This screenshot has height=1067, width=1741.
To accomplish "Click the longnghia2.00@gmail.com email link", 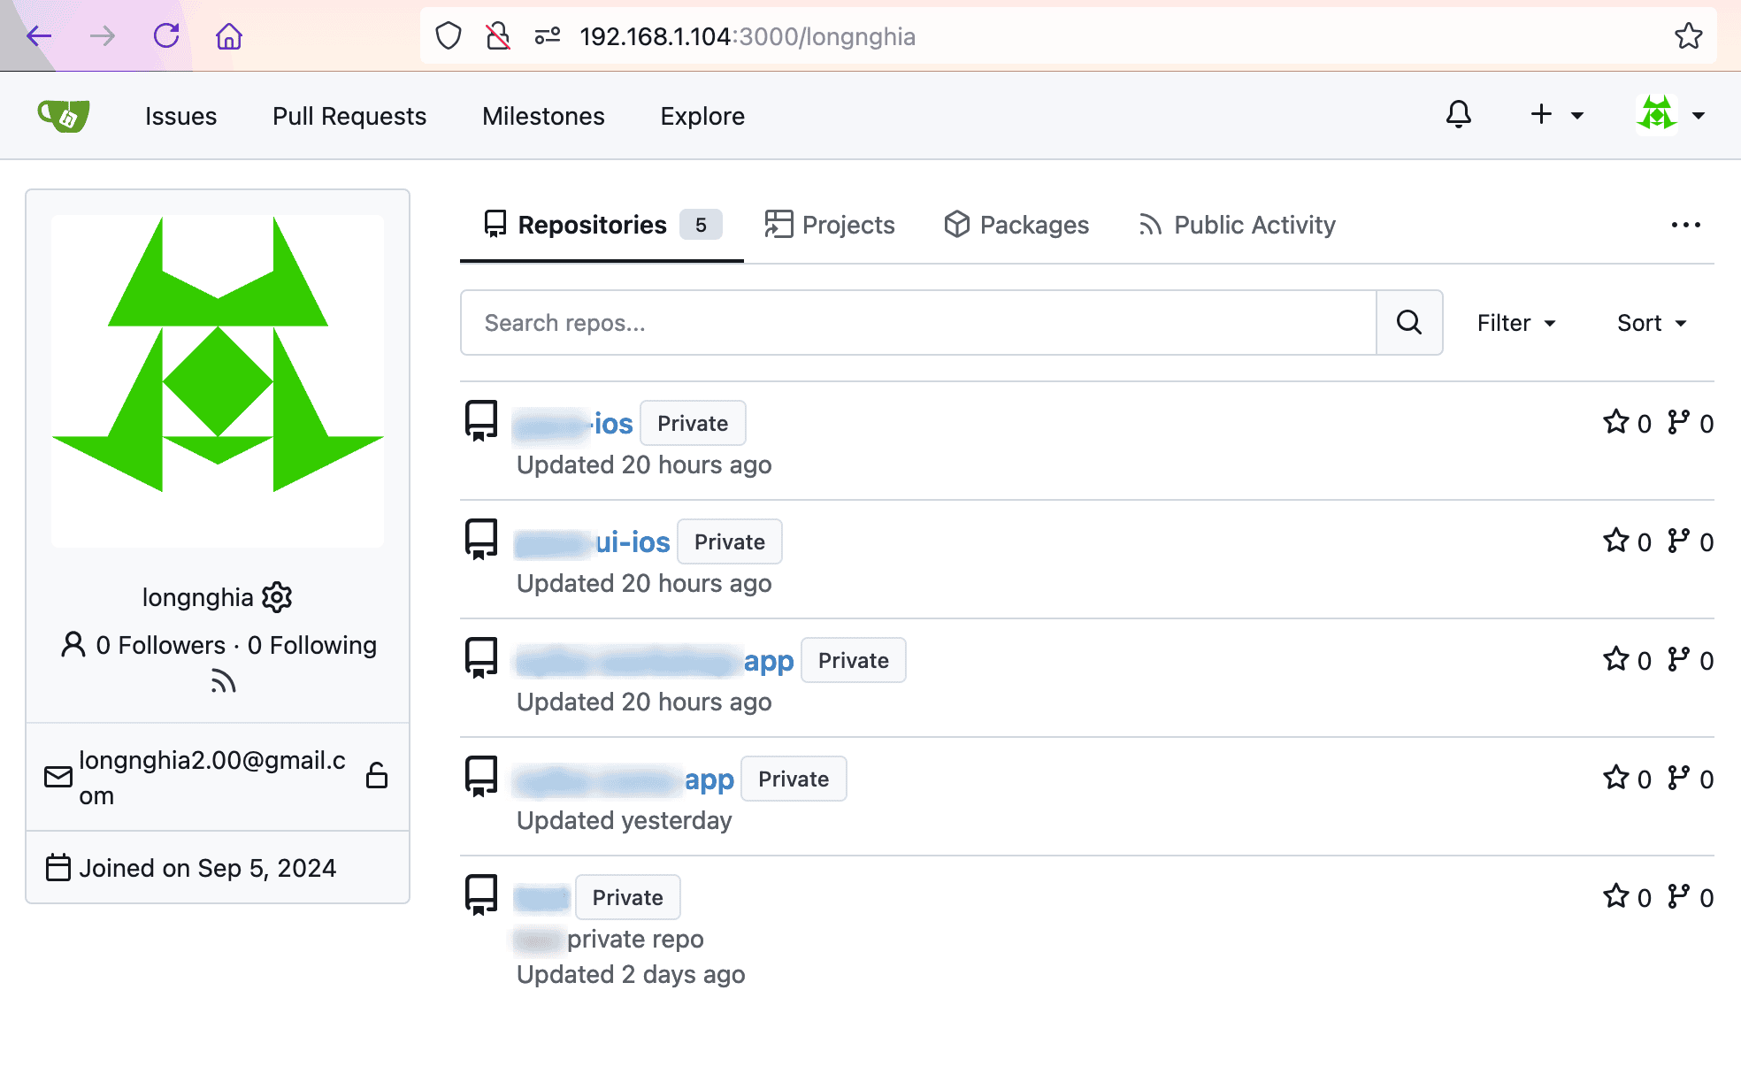I will click(212, 778).
